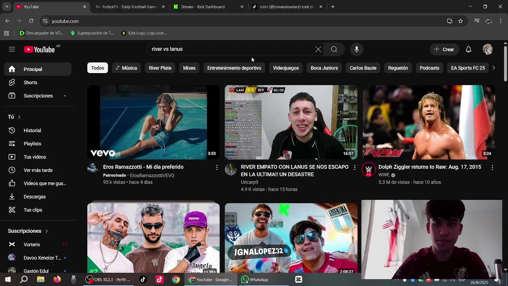The width and height of the screenshot is (508, 286).
Task: Open File Explorer from the taskbar
Action: pos(40,280)
